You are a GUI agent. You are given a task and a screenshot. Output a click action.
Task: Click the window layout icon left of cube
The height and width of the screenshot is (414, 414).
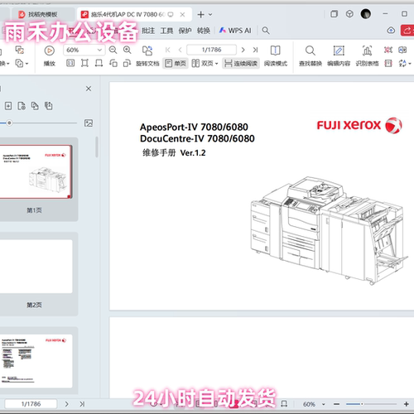[x=334, y=14]
